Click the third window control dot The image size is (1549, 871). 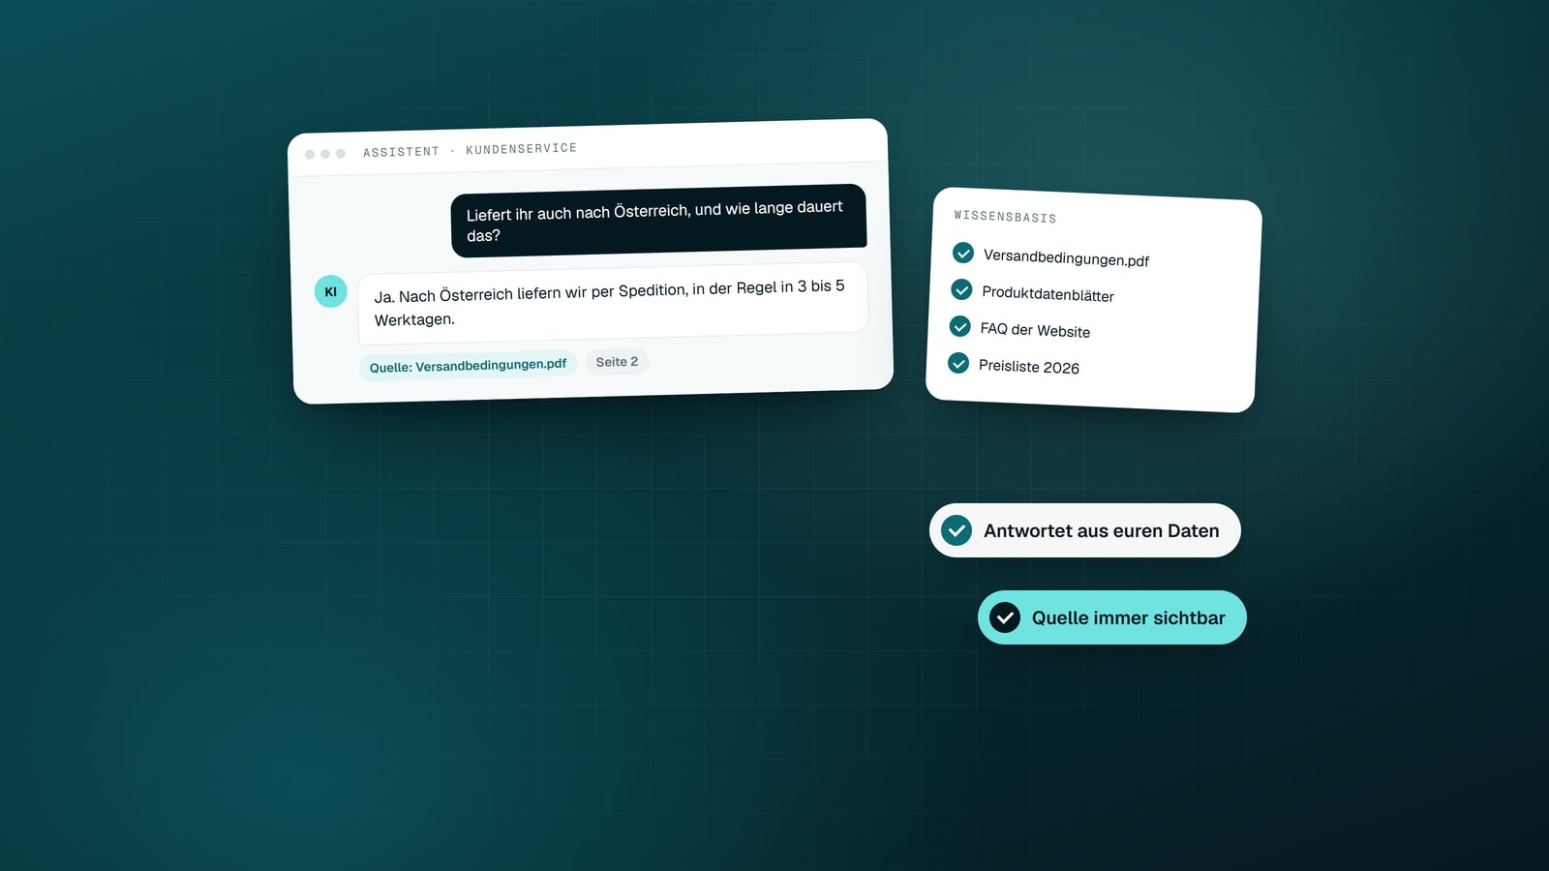[x=341, y=153]
